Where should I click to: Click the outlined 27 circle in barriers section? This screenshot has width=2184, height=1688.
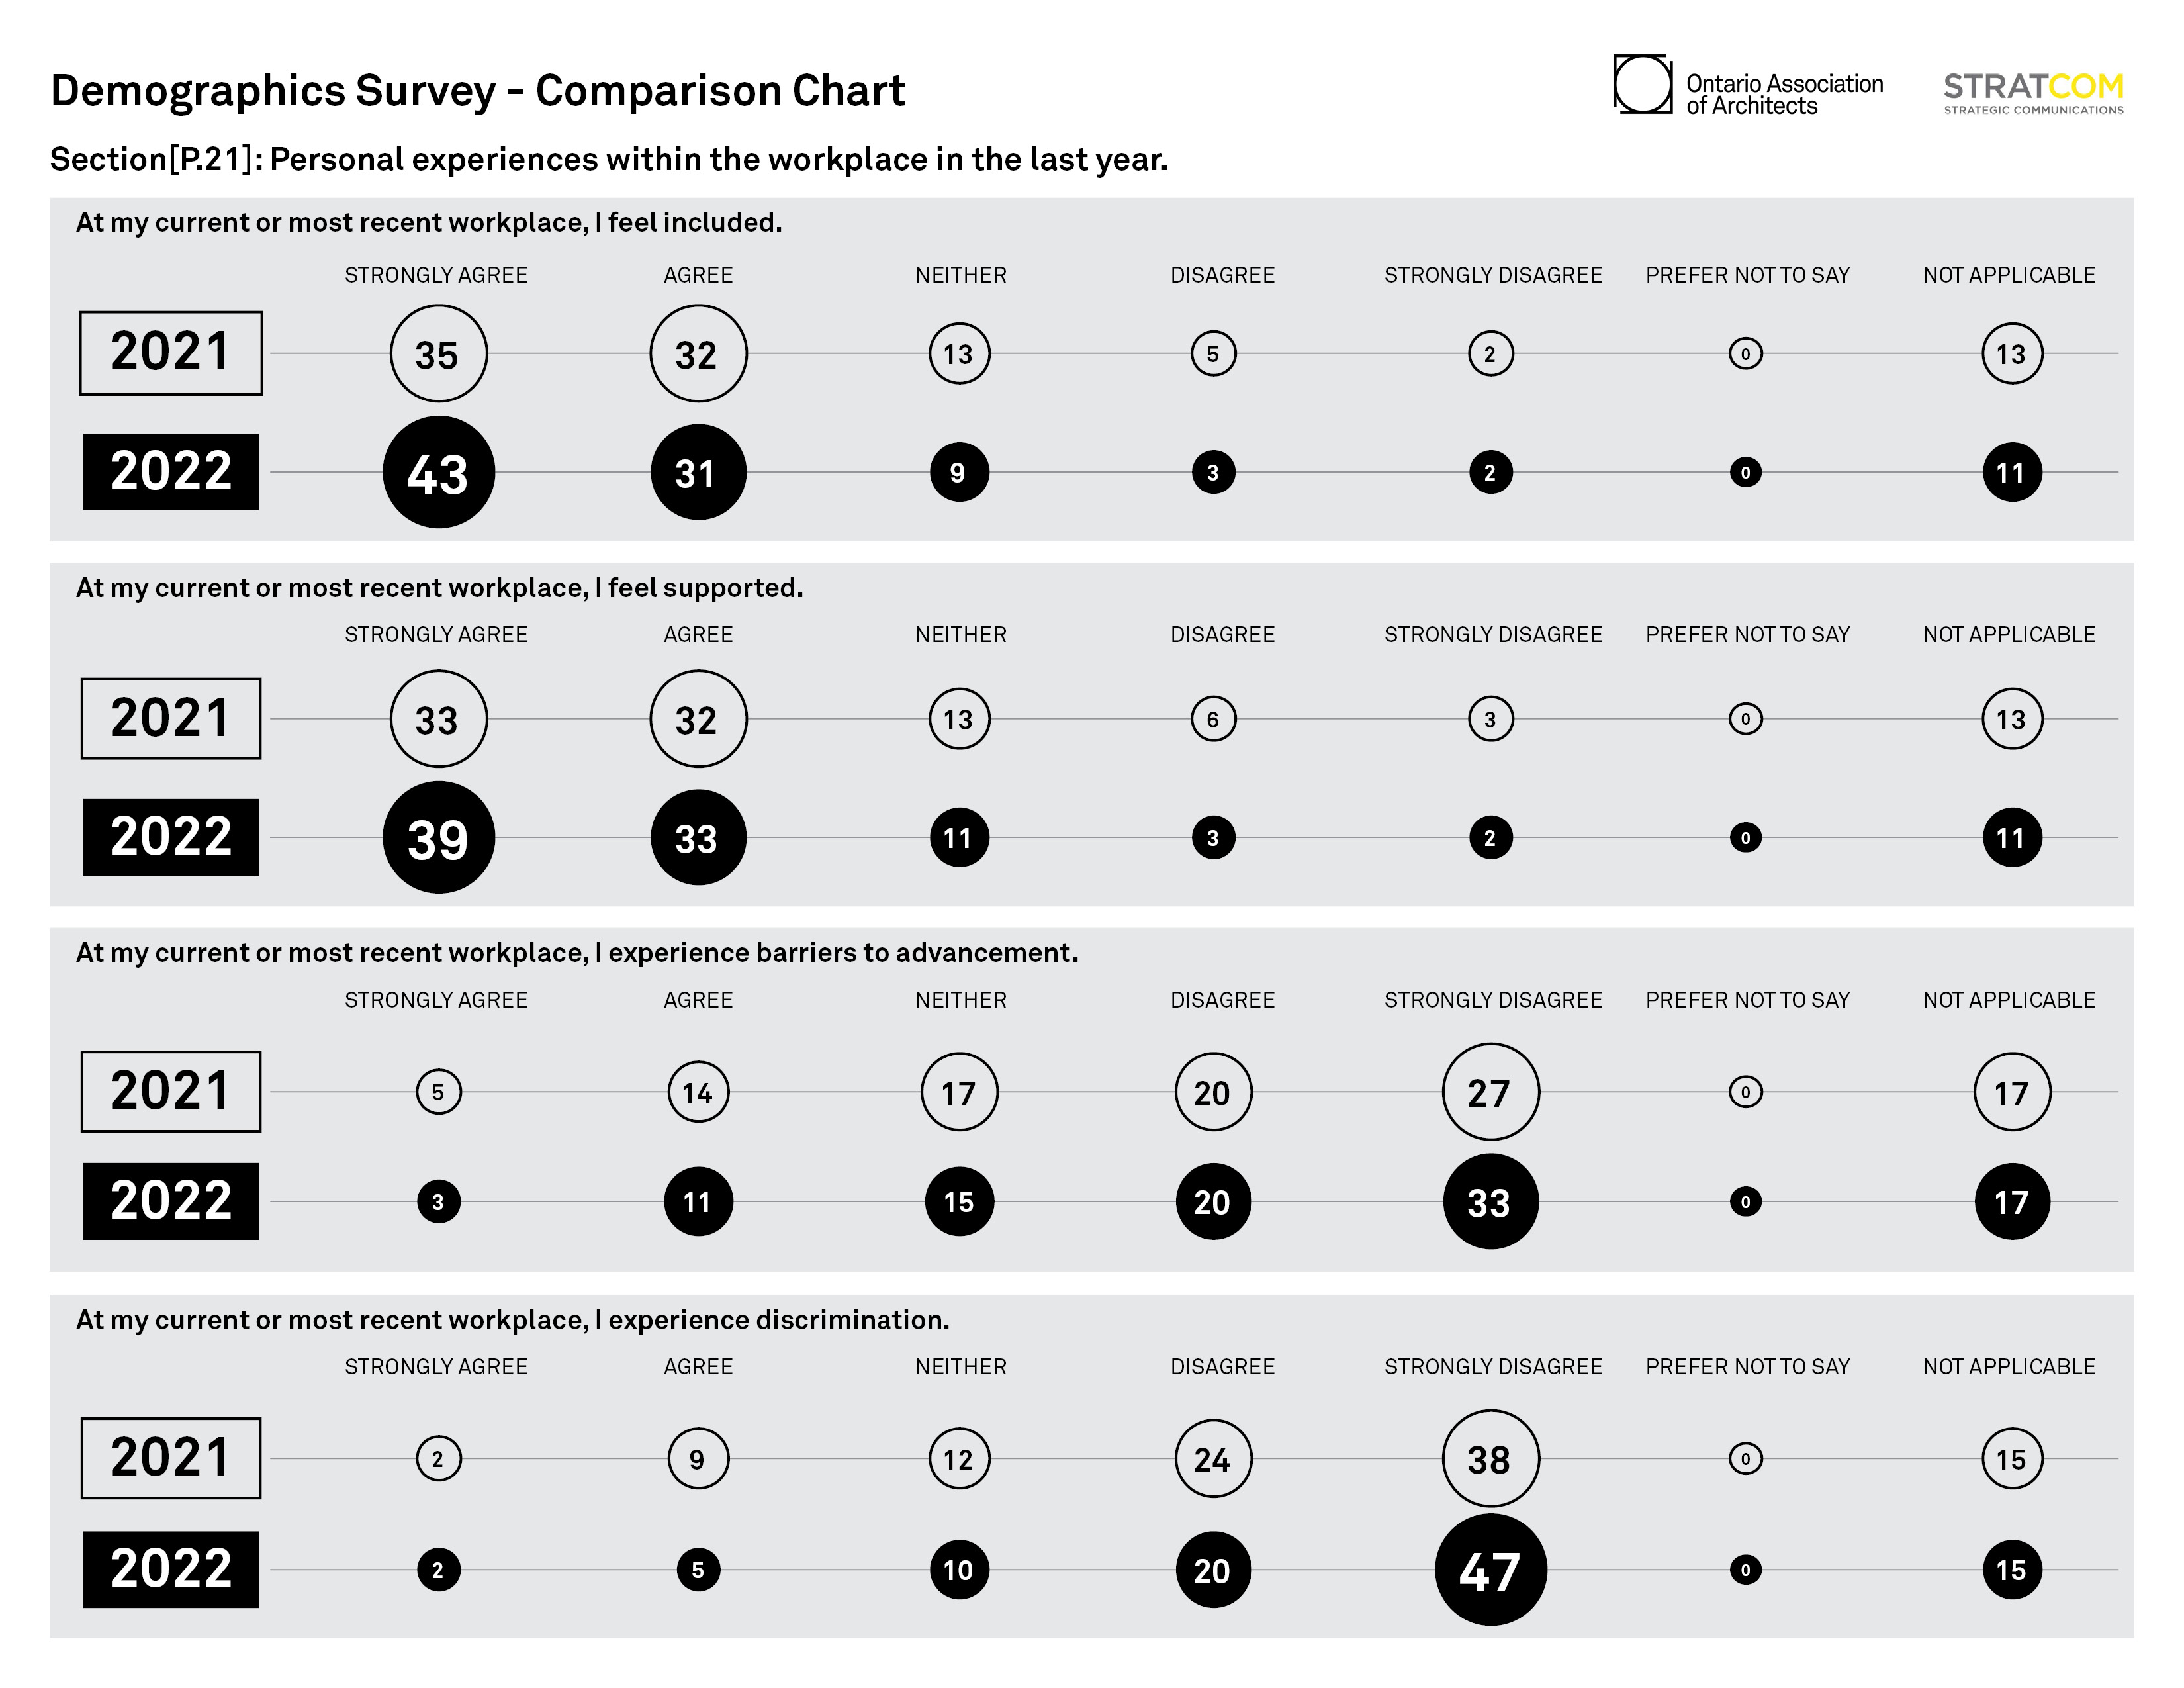point(1491,1092)
